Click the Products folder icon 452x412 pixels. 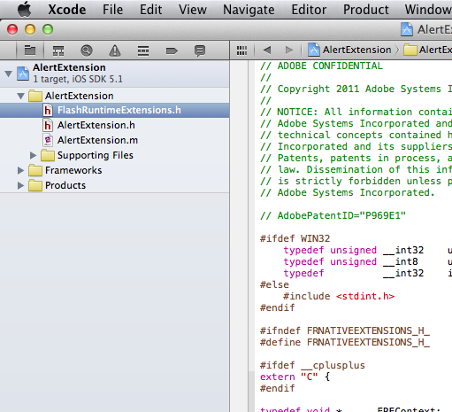click(35, 185)
